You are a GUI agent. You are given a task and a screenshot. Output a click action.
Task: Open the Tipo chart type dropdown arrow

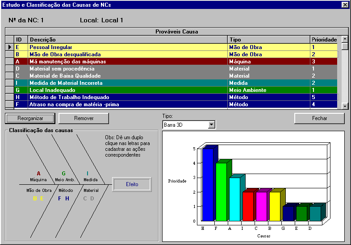(x=211, y=125)
